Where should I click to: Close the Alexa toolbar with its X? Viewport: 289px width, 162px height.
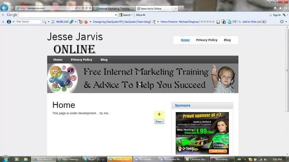3,22
